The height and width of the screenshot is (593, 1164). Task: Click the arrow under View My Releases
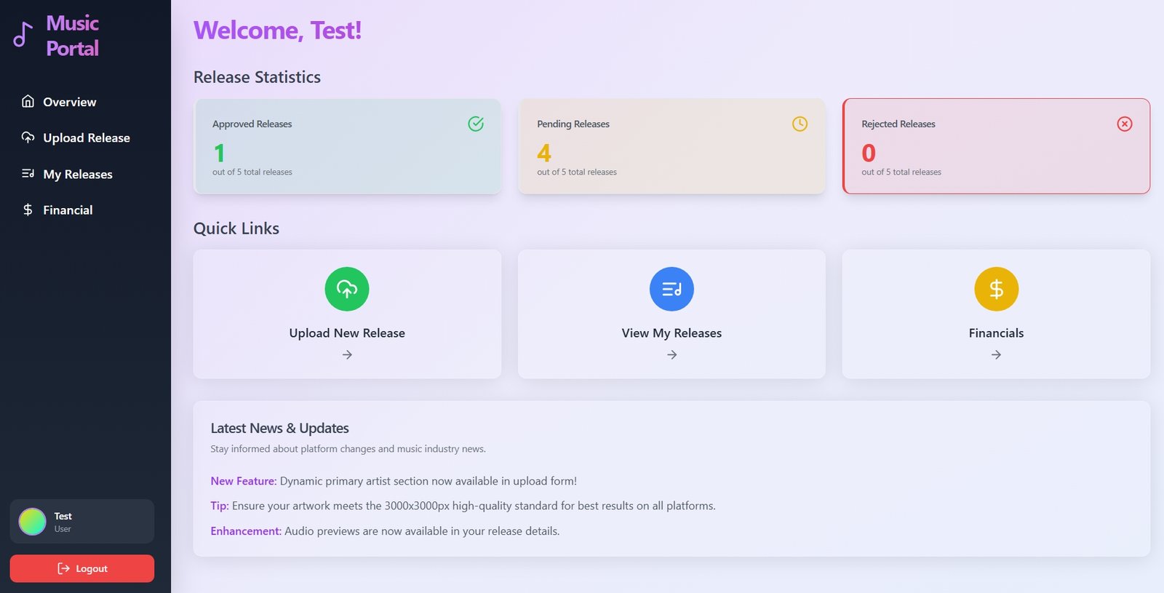(x=671, y=355)
